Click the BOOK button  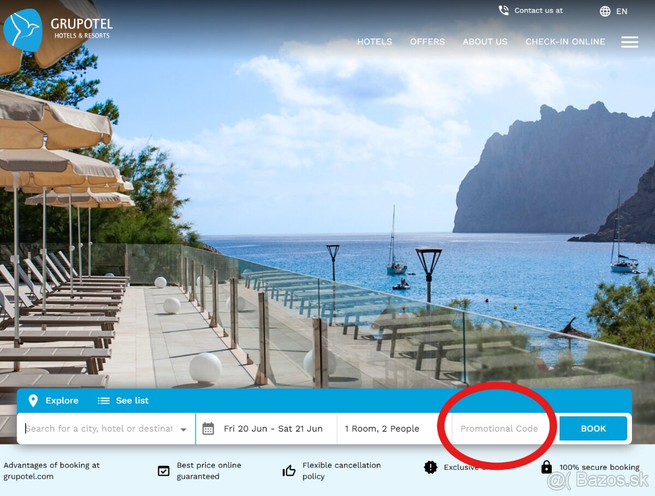[x=593, y=429]
